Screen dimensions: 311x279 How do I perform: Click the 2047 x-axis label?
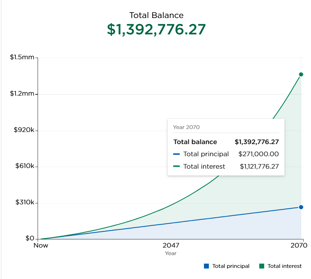tap(171, 245)
